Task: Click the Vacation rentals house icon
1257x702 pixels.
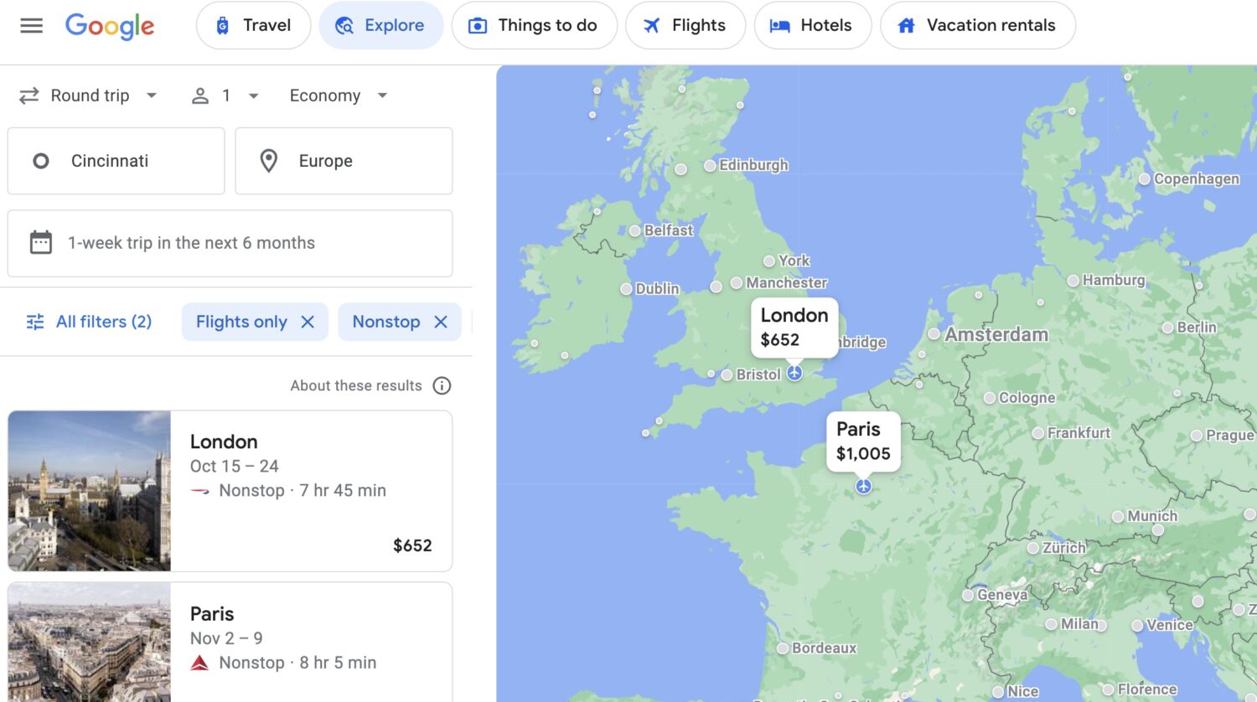Action: pos(905,25)
